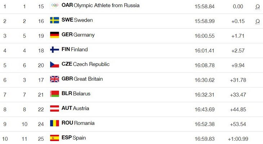This screenshot has width=263, height=144.
Task: Click the Czech Republic flag icon
Action: [54, 64]
